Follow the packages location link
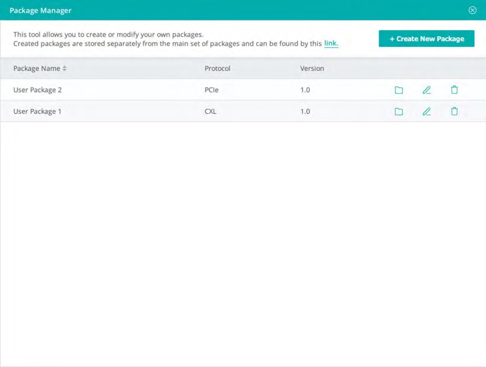 pyautogui.click(x=331, y=43)
